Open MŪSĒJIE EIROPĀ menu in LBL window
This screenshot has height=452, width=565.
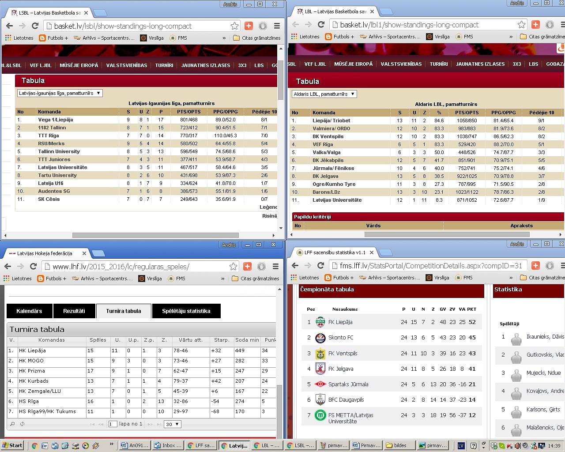(x=354, y=64)
